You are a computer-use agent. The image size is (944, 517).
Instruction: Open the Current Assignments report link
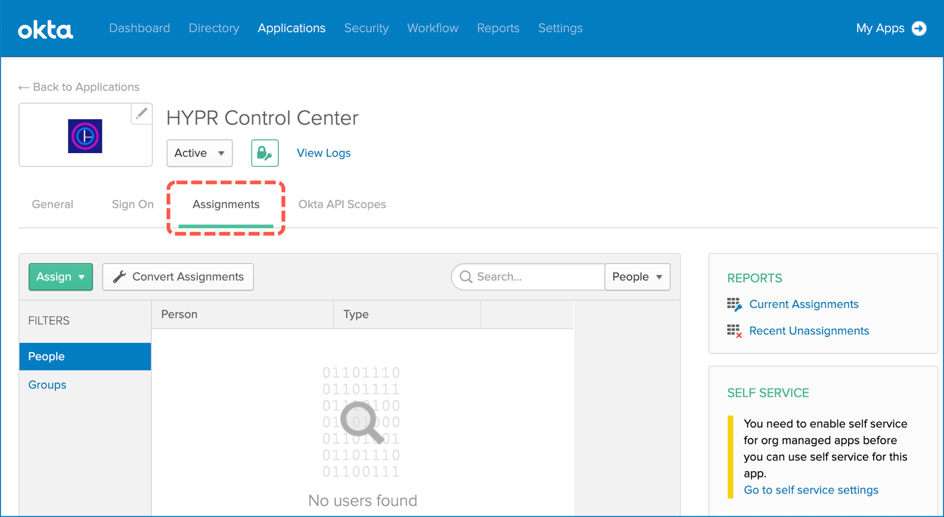tap(804, 304)
